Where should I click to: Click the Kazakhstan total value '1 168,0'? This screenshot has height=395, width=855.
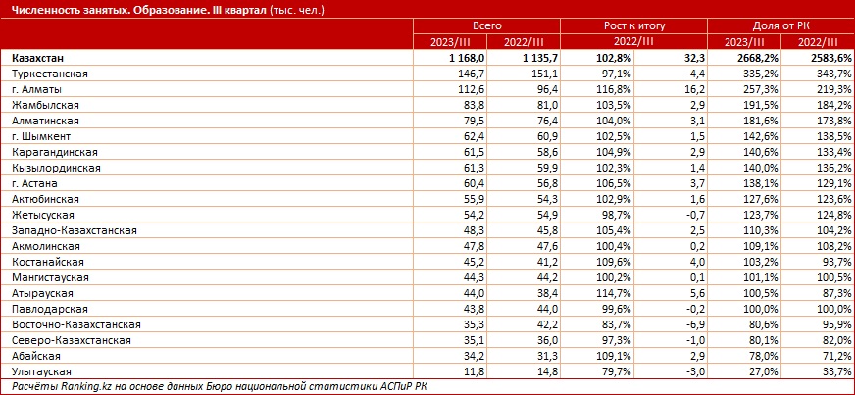(465, 58)
